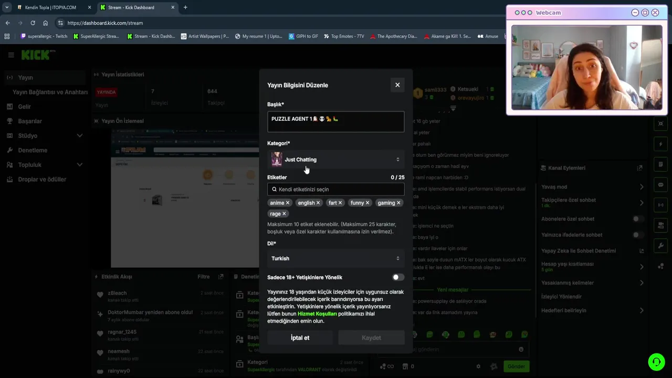This screenshot has height=378, width=672.
Task: Open the emoji picker in chat input
Action: coord(521,349)
